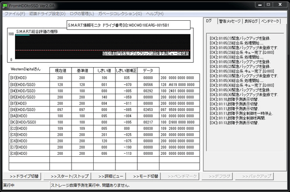
Task: Click the しきい値補正 column header
Action: point(126,70)
